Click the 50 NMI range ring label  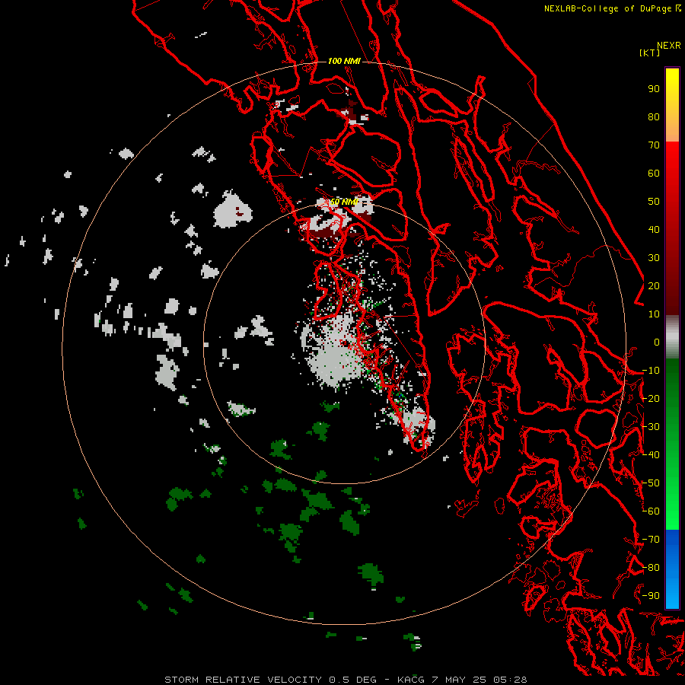[344, 202]
